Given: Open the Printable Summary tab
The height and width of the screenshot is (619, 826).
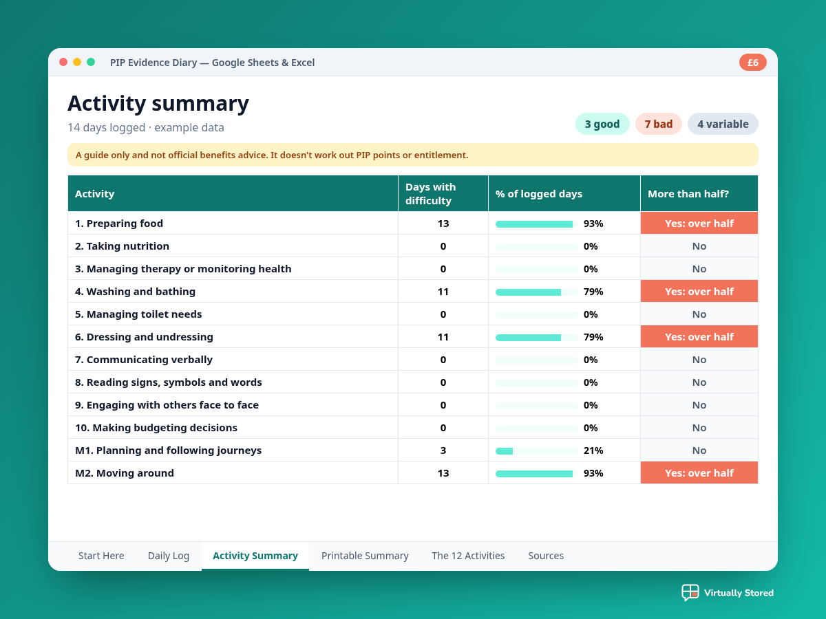Looking at the screenshot, I should (365, 556).
